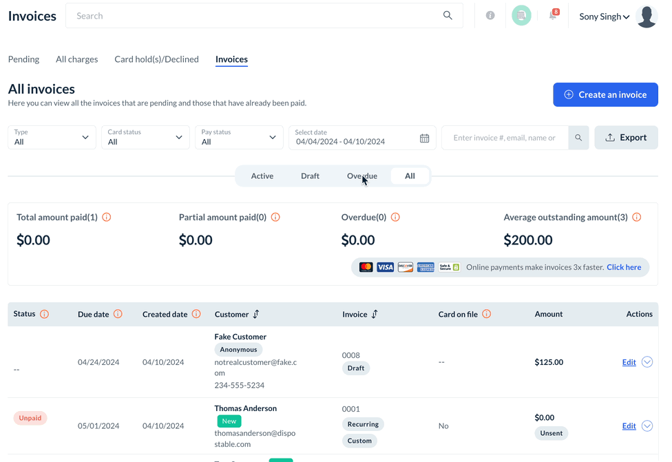Show info icon beside Status column
The height and width of the screenshot is (462, 672).
44,314
